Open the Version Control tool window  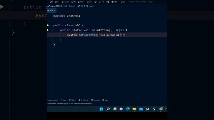[x=52, y=100]
